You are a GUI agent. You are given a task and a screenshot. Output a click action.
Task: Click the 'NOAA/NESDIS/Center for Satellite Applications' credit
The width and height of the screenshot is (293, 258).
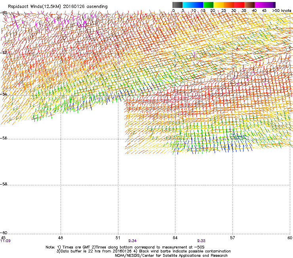coord(171,256)
